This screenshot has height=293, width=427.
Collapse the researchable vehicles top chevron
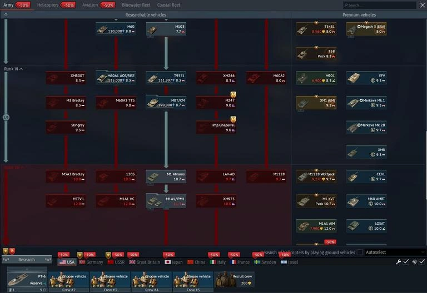point(6,14)
